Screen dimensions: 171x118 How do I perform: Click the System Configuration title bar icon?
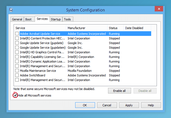pyautogui.click(x=11, y=10)
